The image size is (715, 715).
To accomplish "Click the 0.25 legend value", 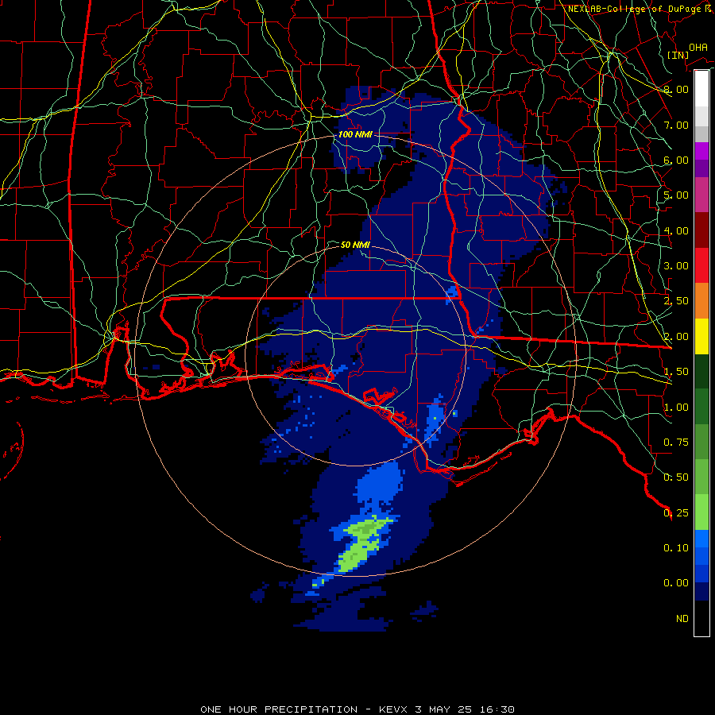I will [676, 513].
